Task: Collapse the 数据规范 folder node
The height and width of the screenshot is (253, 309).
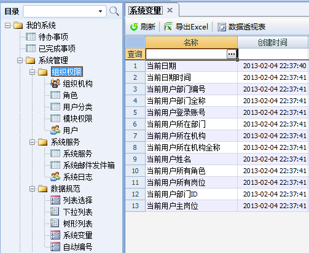Action: [x=32, y=189]
